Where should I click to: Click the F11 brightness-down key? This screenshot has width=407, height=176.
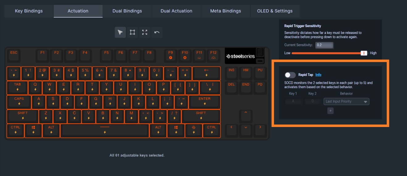199,55
